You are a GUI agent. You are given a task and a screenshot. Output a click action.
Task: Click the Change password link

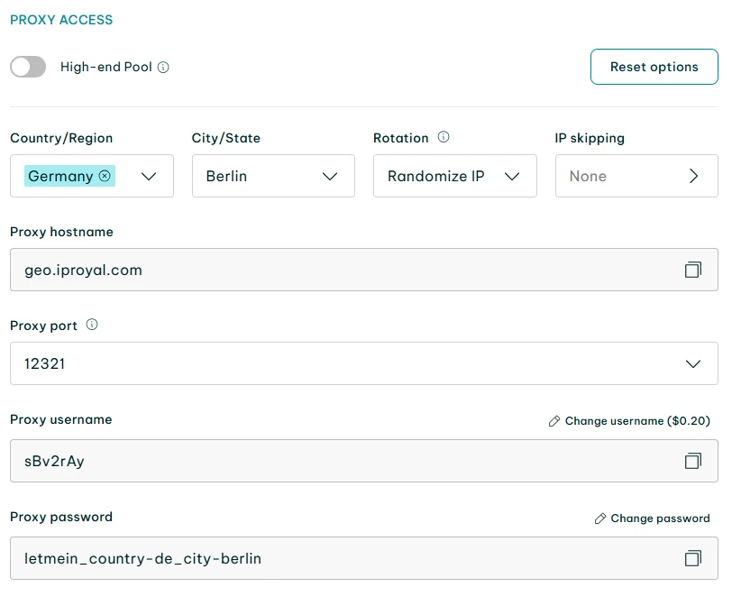[660, 519]
